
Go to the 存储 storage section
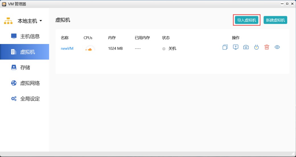coord(25,68)
